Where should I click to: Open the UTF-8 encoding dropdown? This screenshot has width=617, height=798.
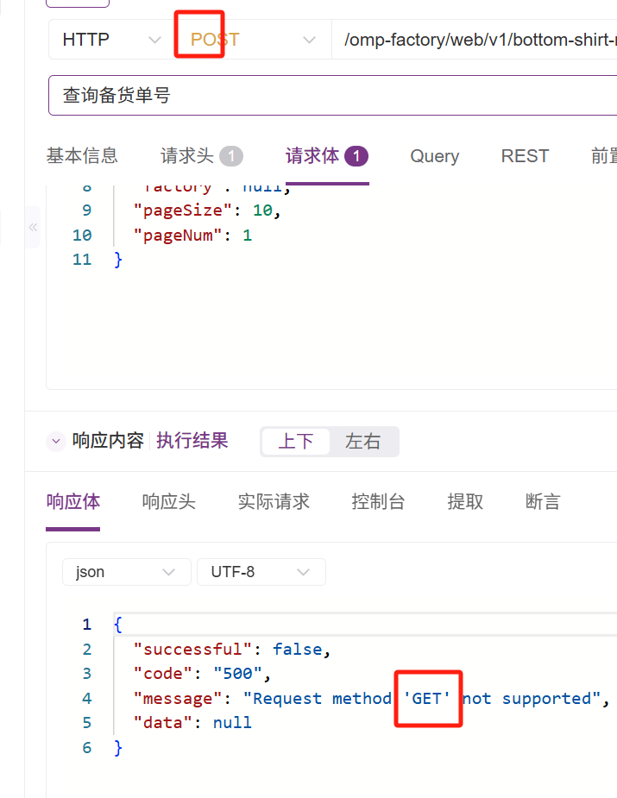(261, 572)
